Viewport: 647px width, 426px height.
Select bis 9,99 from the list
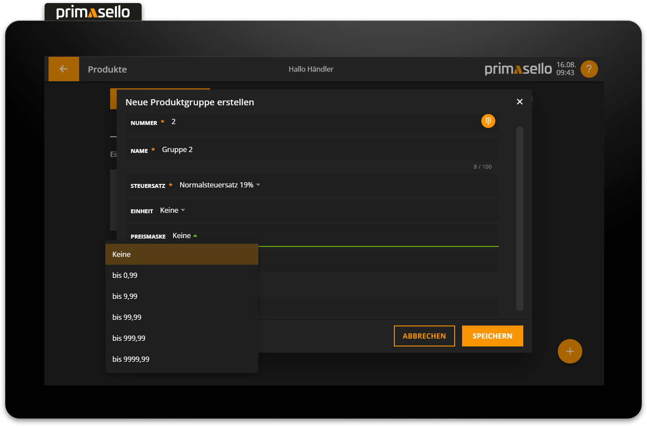(181, 296)
